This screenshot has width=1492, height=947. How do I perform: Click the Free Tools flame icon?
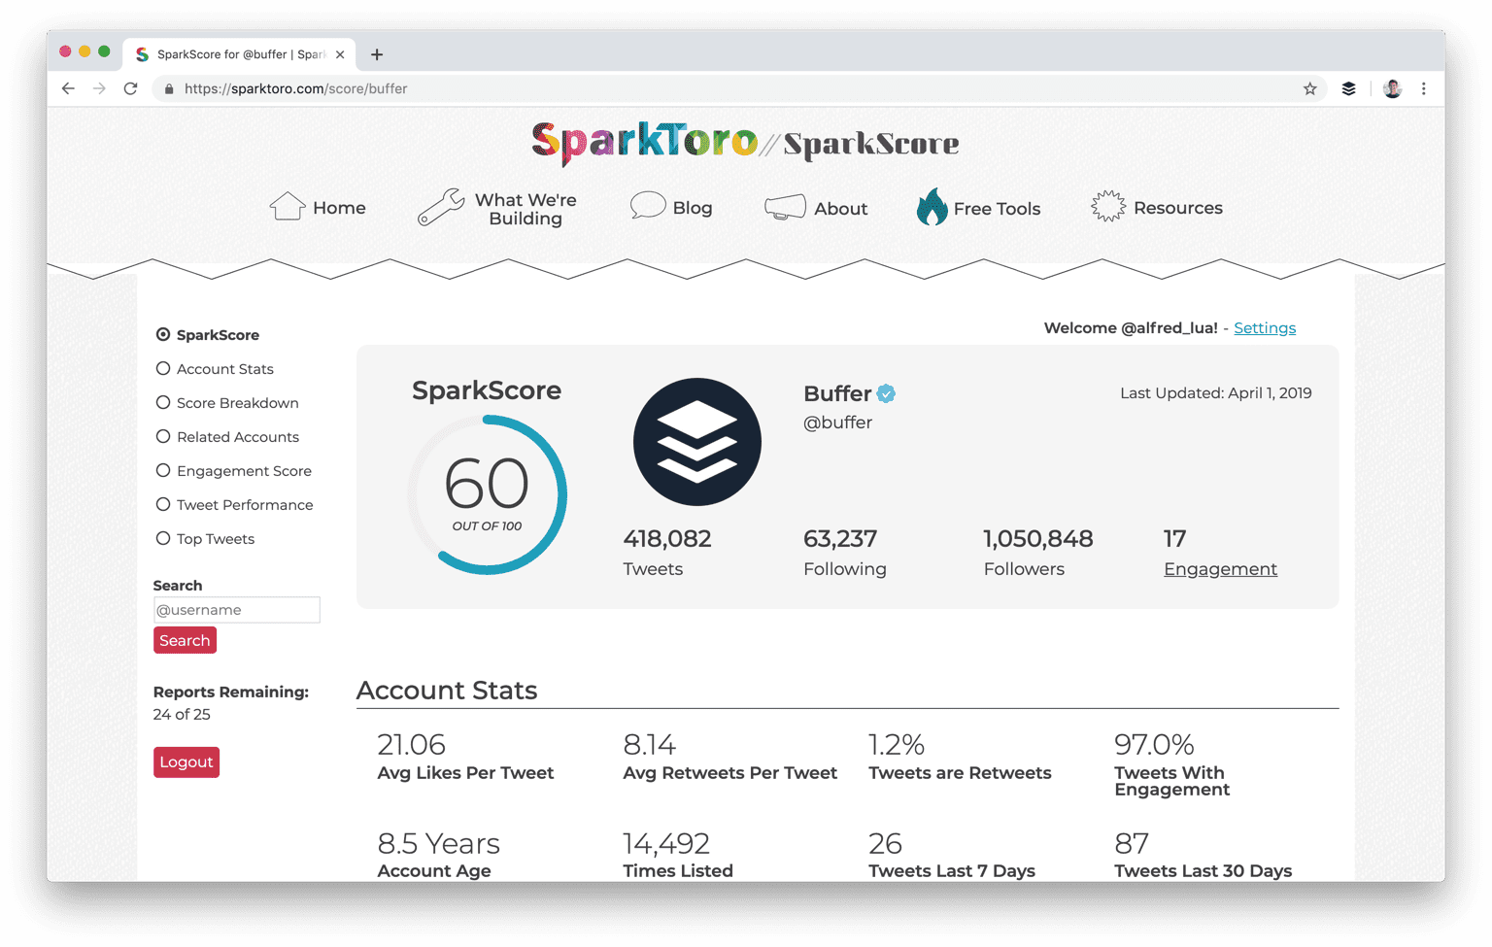pyautogui.click(x=932, y=206)
